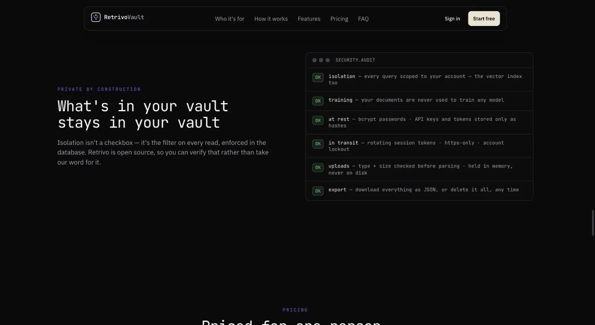Click the first window dot in SECURITY.AUDIT header
The height and width of the screenshot is (325, 595).
click(x=315, y=60)
